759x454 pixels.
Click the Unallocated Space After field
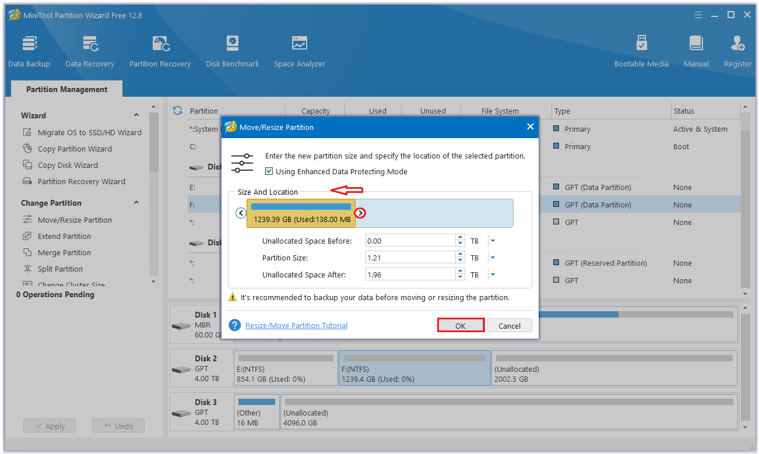(410, 274)
